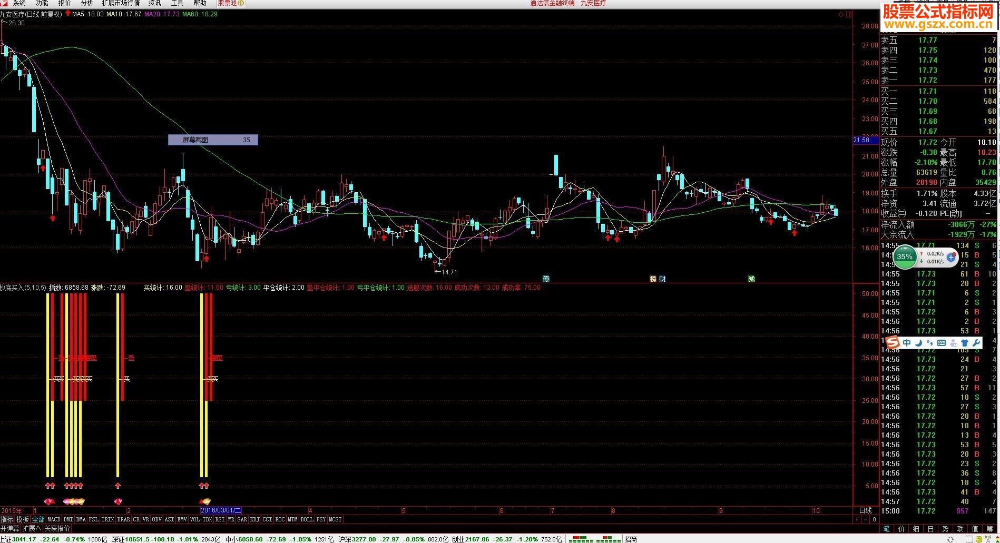Switch to the DMA indicator
This screenshot has width=1000, height=543.
(x=81, y=519)
